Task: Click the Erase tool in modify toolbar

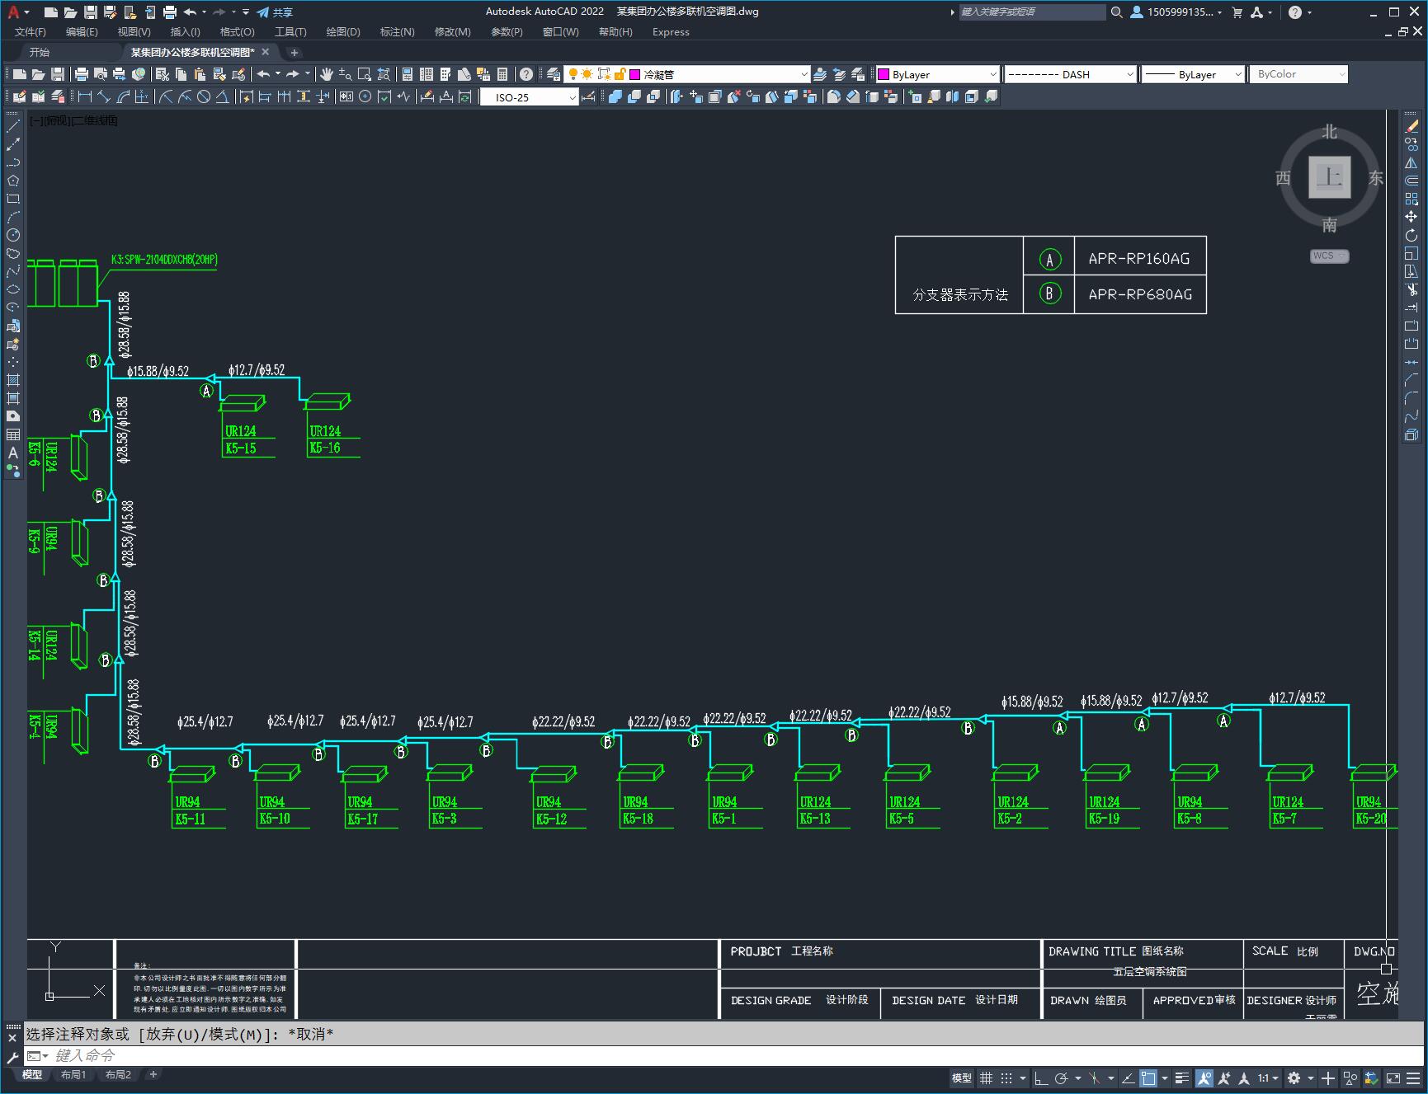Action: [x=1412, y=126]
